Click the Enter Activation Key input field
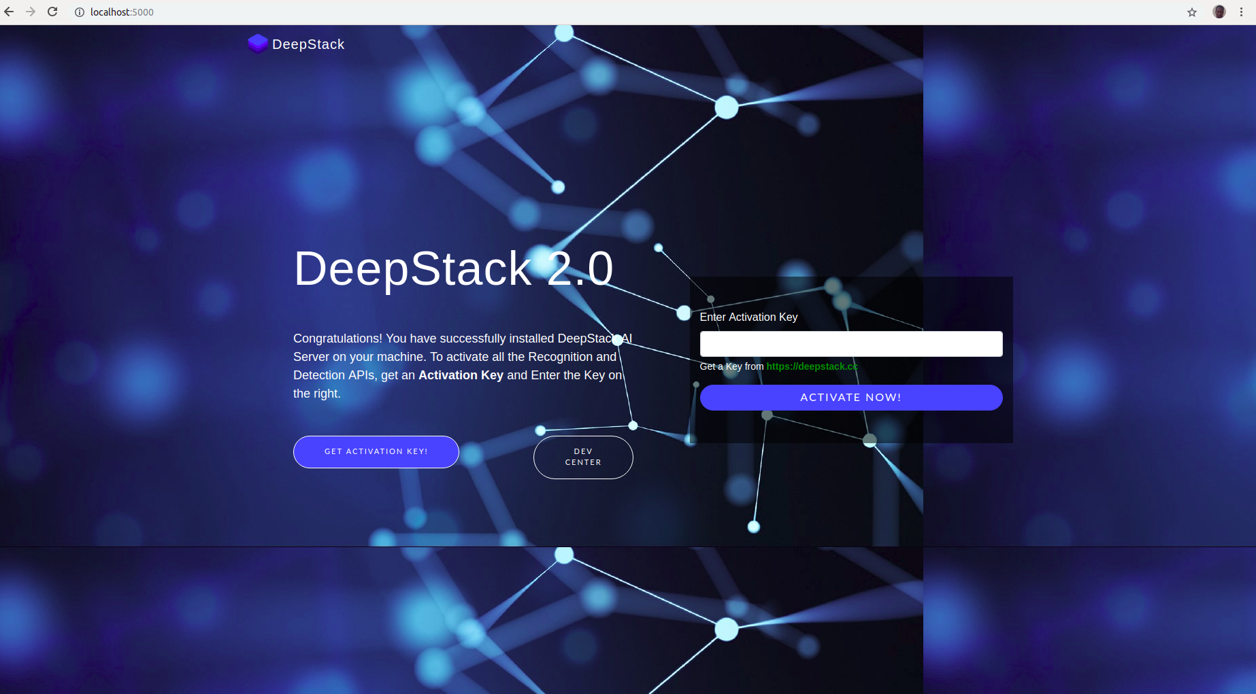This screenshot has height=694, width=1256. point(851,344)
